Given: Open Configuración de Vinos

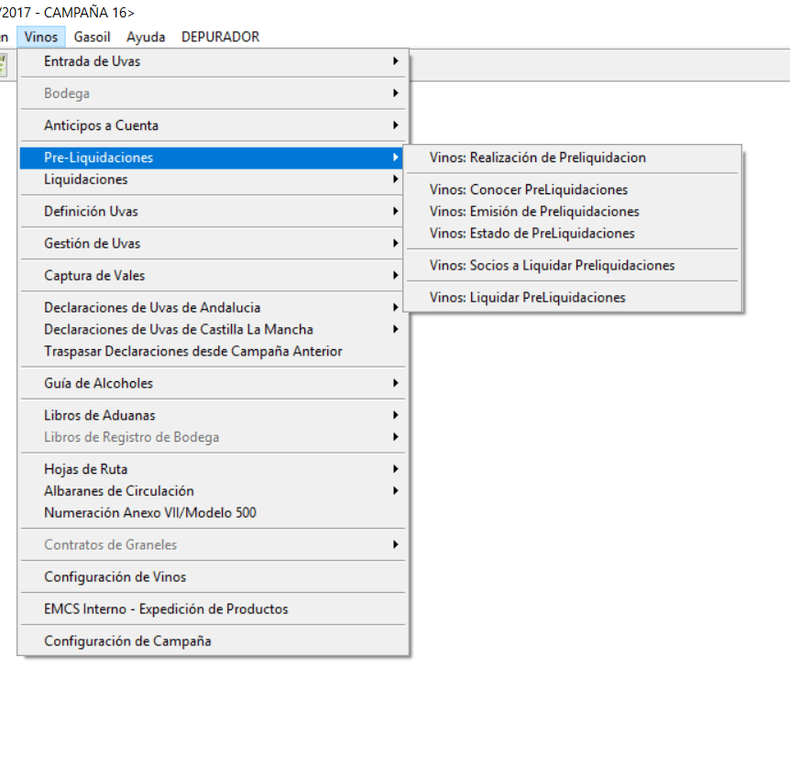Looking at the screenshot, I should pyautogui.click(x=115, y=577).
